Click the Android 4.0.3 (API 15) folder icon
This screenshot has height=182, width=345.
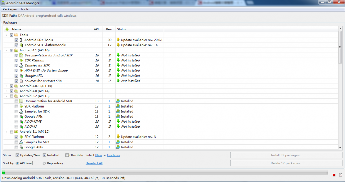click(16, 86)
